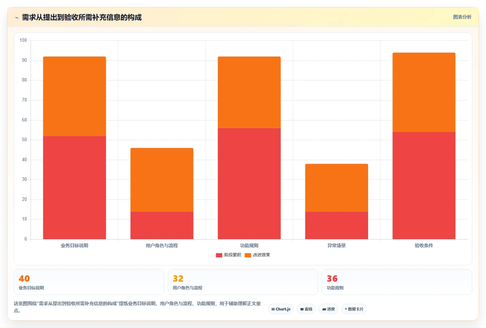Click the 验收条件 x-axis label
Image resolution: width=486 pixels, height=328 pixels.
pos(424,245)
